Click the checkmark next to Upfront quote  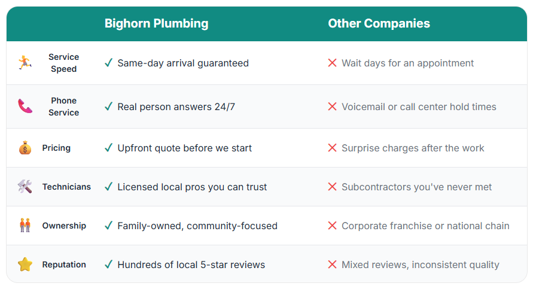[108, 148]
